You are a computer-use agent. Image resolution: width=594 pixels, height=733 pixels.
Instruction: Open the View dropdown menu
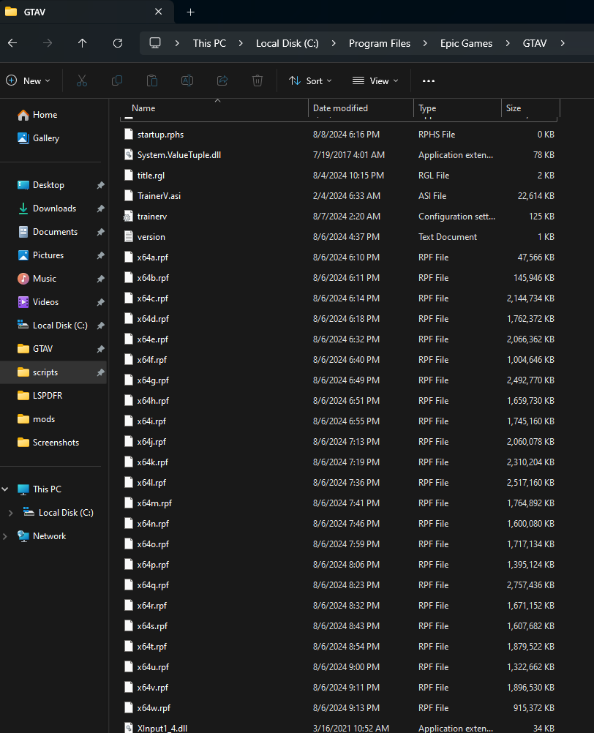point(375,80)
